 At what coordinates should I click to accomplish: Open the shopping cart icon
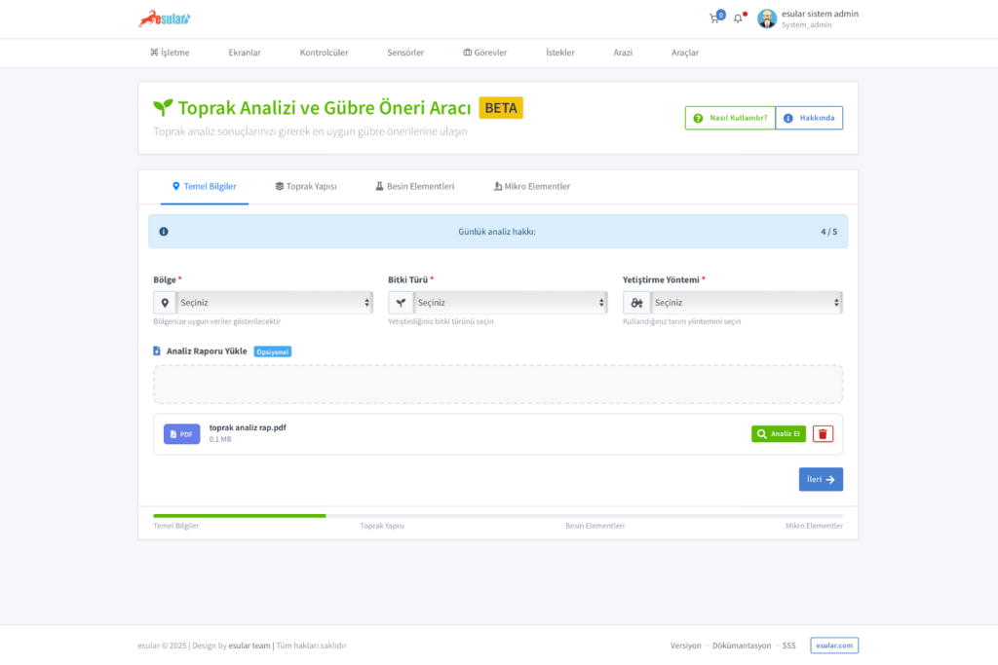click(714, 18)
